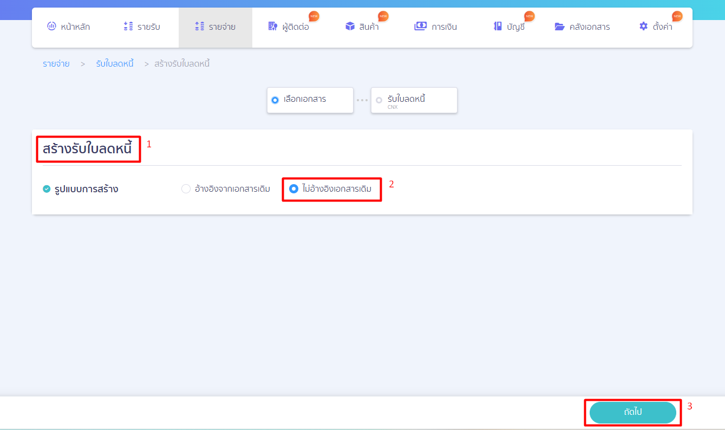Click the NEW badge on สินค้า
The height and width of the screenshot is (430, 725).
[x=383, y=16]
